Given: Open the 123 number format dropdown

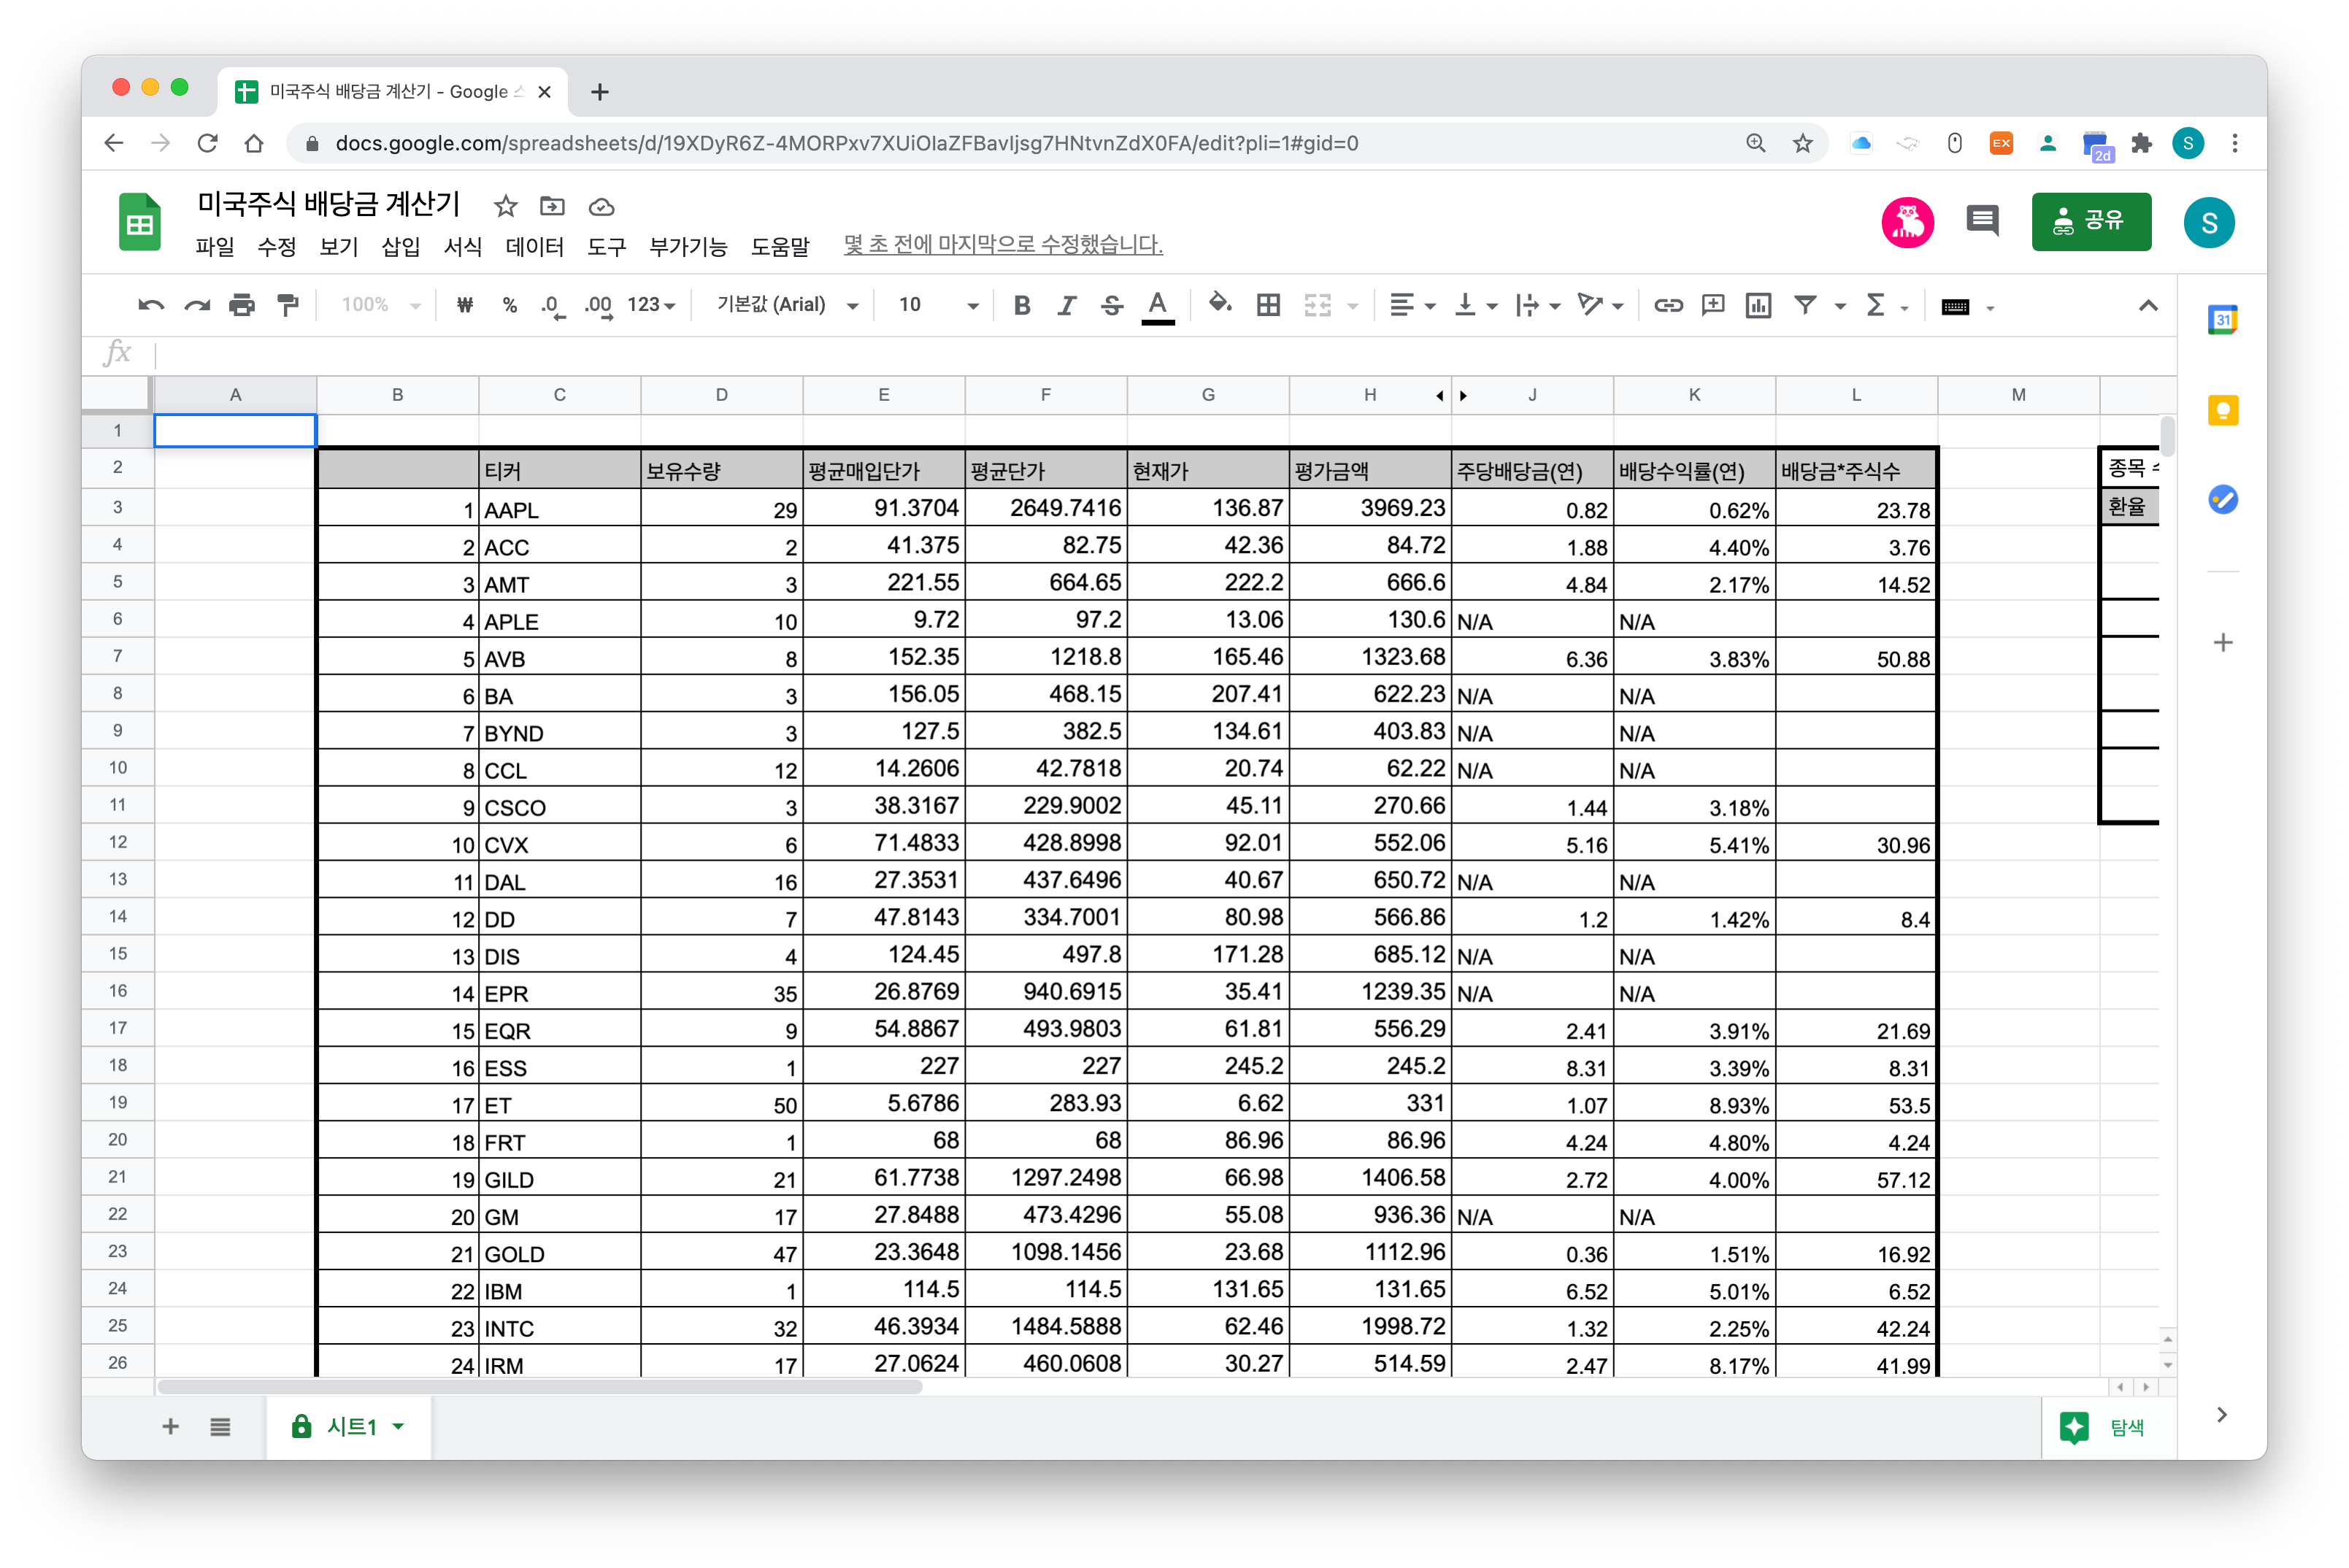Looking at the screenshot, I should (651, 305).
